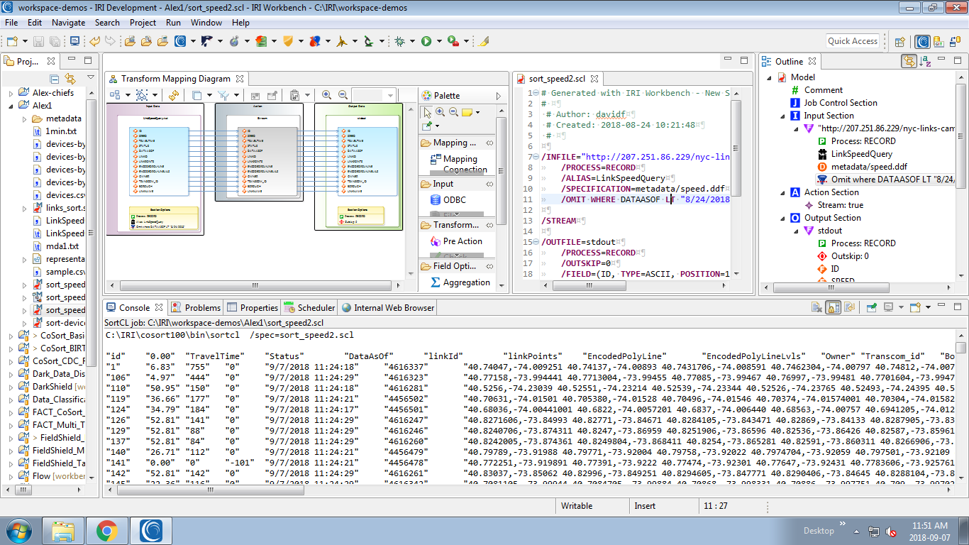Toggle Pin Console button
This screenshot has height=545, width=969.
click(872, 307)
